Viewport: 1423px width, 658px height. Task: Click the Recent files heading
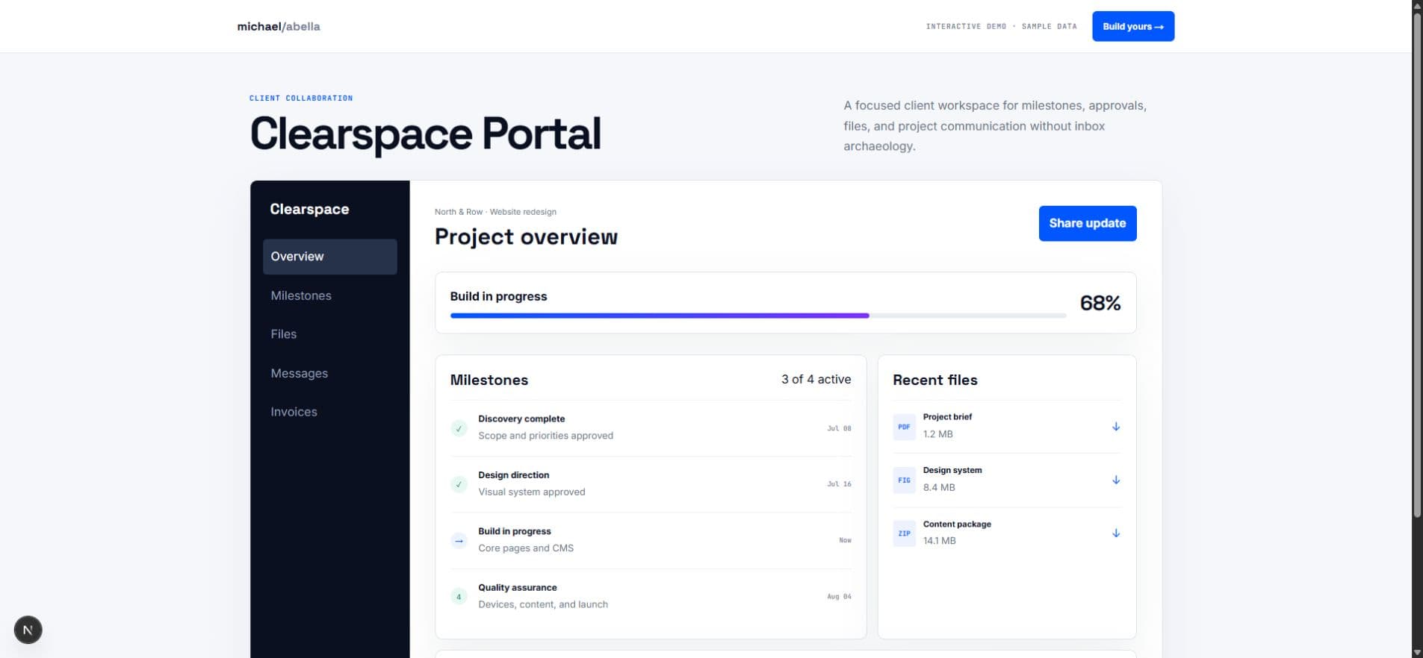coord(934,380)
